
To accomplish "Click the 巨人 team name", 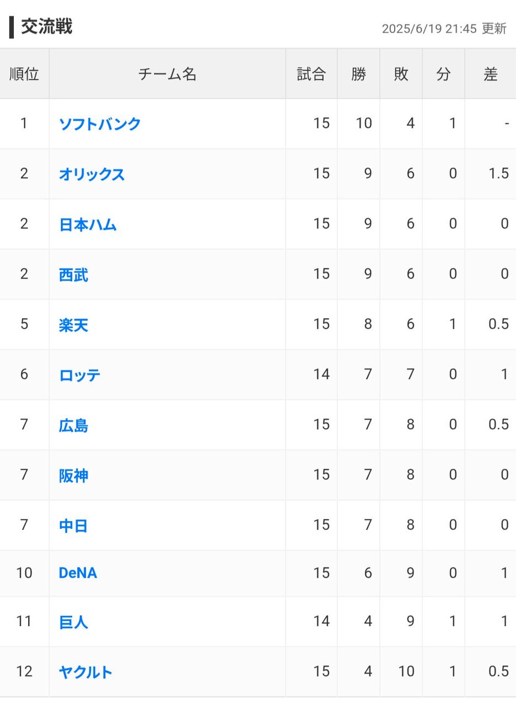I will (73, 622).
